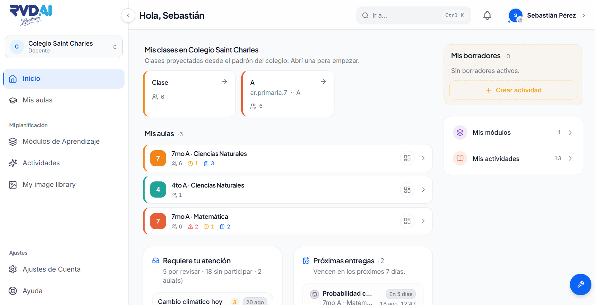Click the En 5 días badge
The image size is (595, 305).
401,294
